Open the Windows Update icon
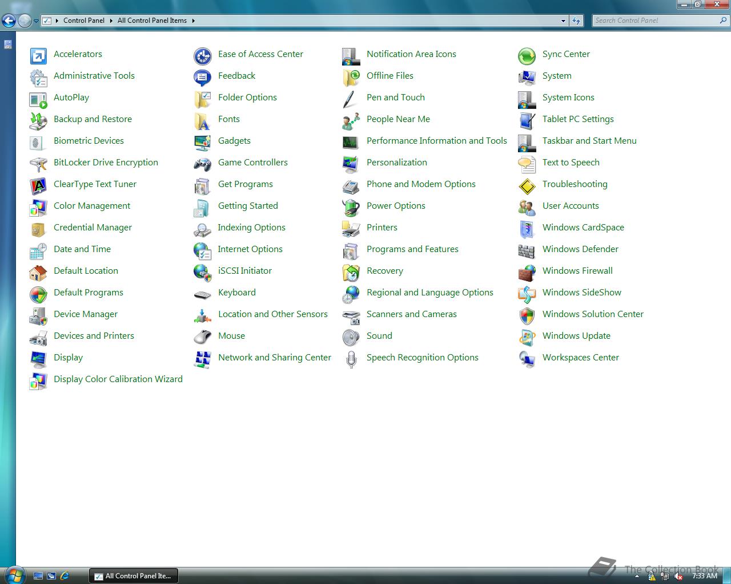This screenshot has height=584, width=731. pos(527,337)
